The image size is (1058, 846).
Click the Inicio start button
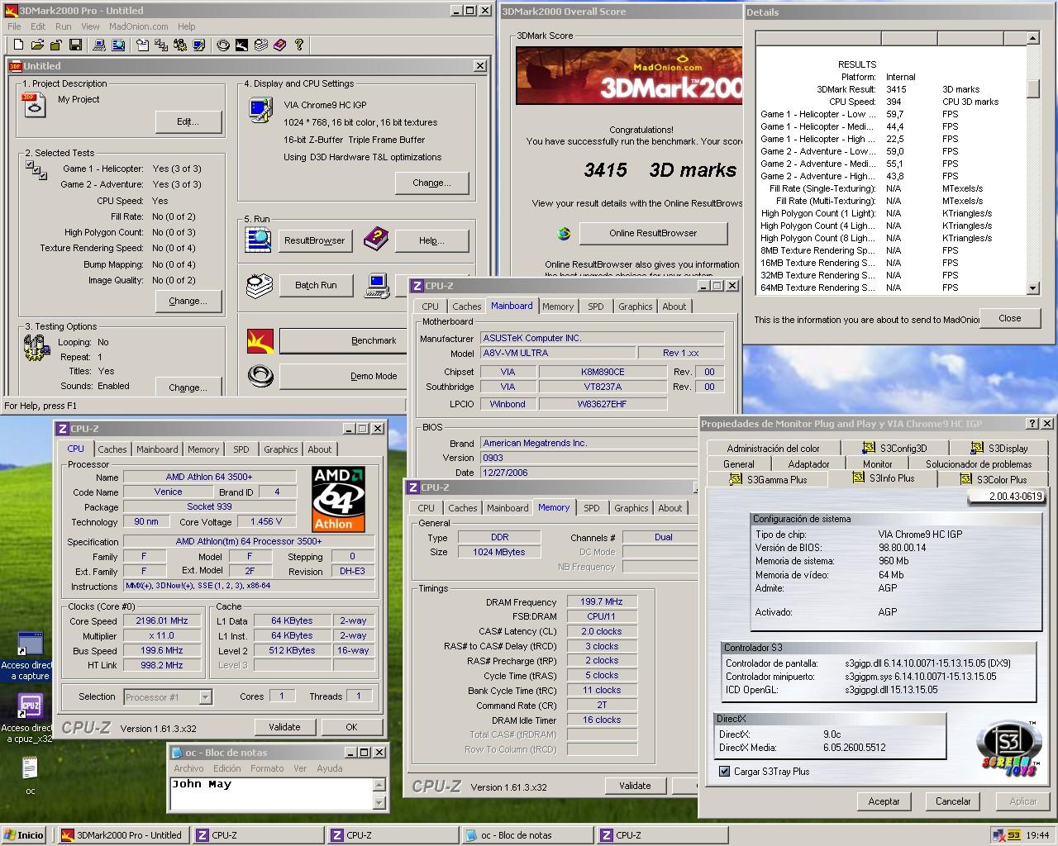[24, 835]
